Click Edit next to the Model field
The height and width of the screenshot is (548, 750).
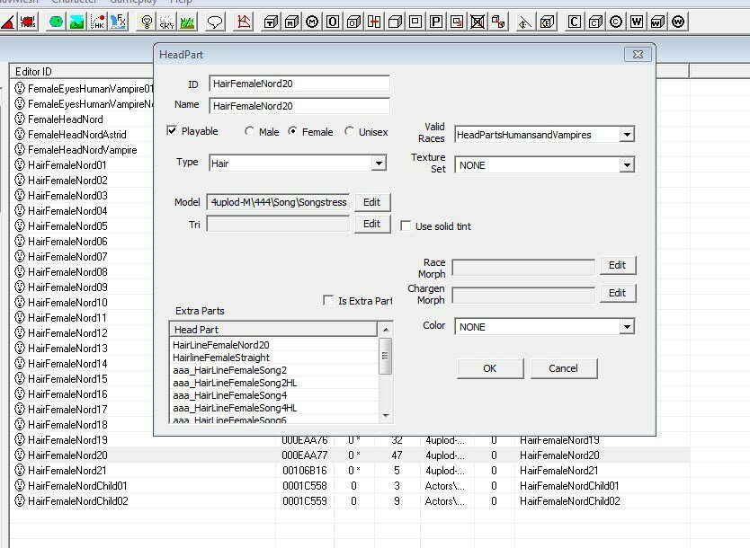coord(372,202)
